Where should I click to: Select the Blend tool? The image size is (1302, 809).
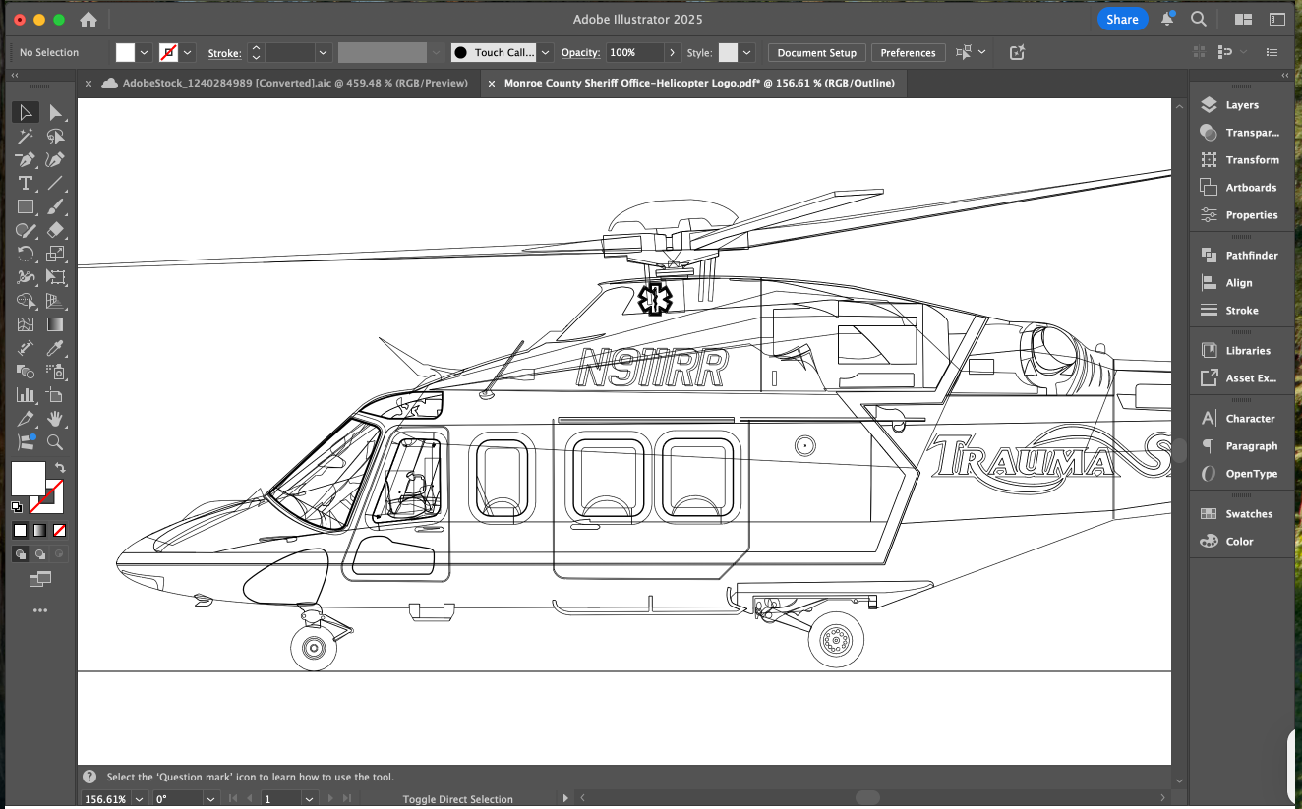click(x=26, y=373)
